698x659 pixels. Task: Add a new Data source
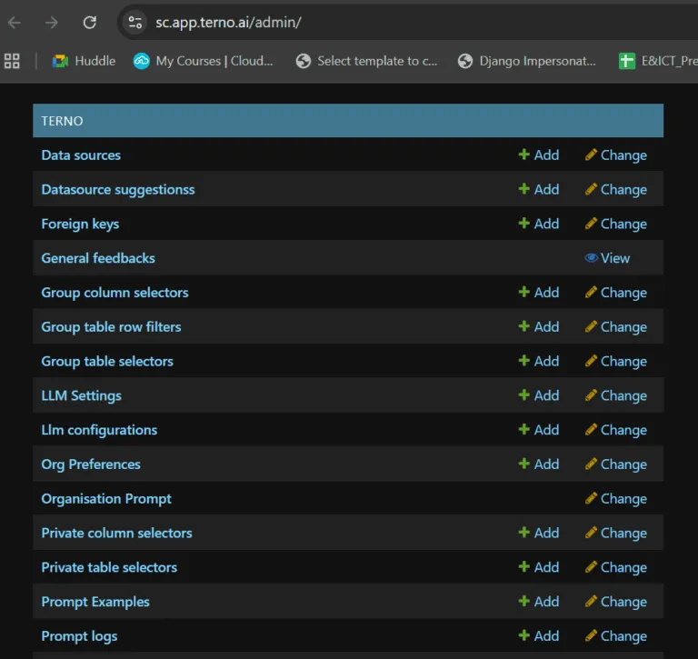pos(539,155)
